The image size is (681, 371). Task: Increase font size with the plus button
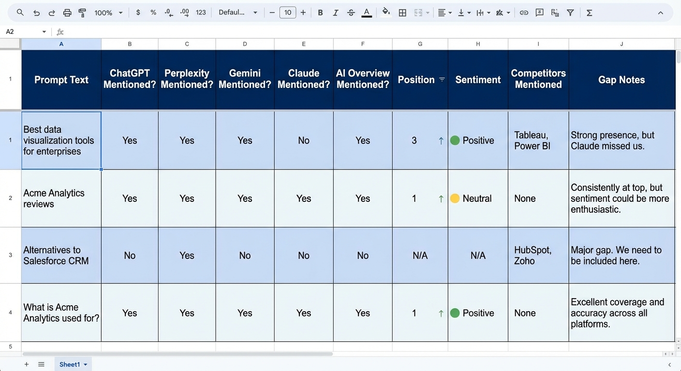pyautogui.click(x=303, y=13)
